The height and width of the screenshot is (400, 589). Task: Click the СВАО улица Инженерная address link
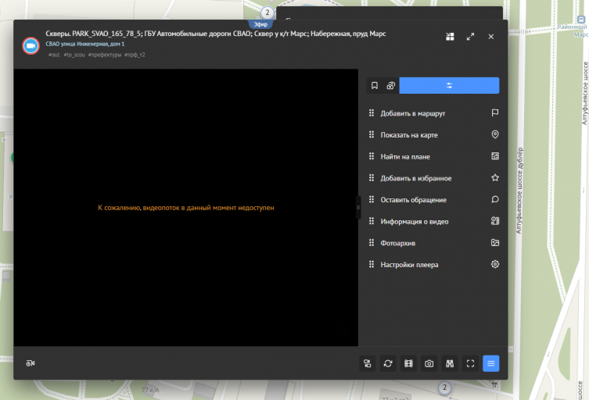point(85,44)
